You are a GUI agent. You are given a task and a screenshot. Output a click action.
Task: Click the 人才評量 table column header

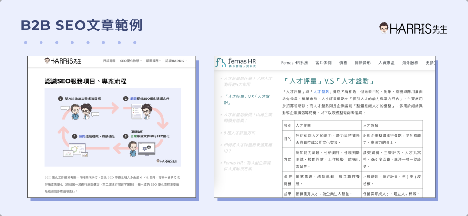(327, 126)
